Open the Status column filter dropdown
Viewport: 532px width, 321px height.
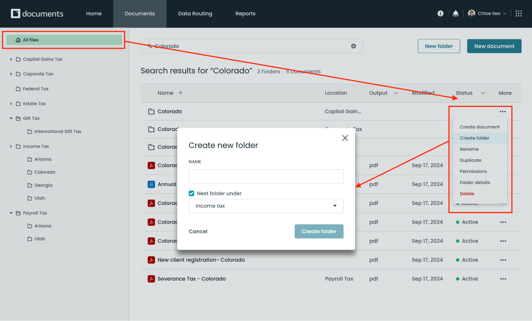[483, 93]
